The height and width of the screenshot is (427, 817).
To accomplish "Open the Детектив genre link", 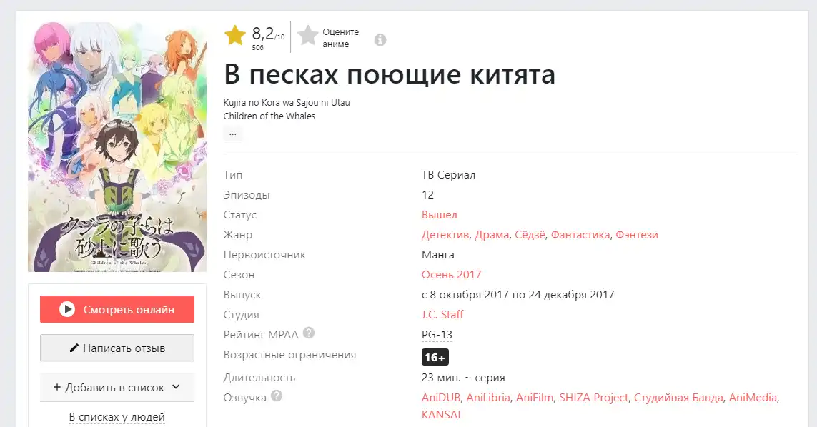I will coord(445,235).
